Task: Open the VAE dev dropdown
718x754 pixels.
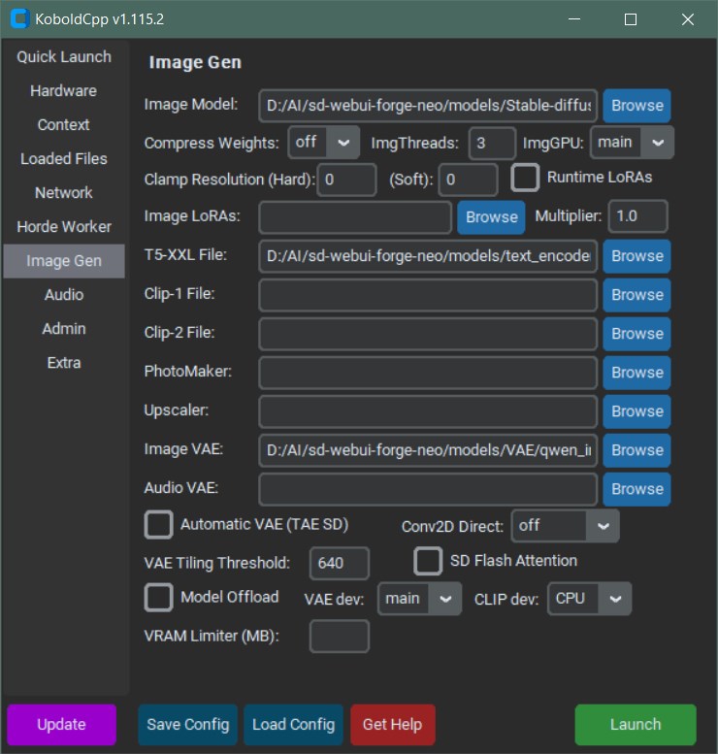Action: click(419, 599)
